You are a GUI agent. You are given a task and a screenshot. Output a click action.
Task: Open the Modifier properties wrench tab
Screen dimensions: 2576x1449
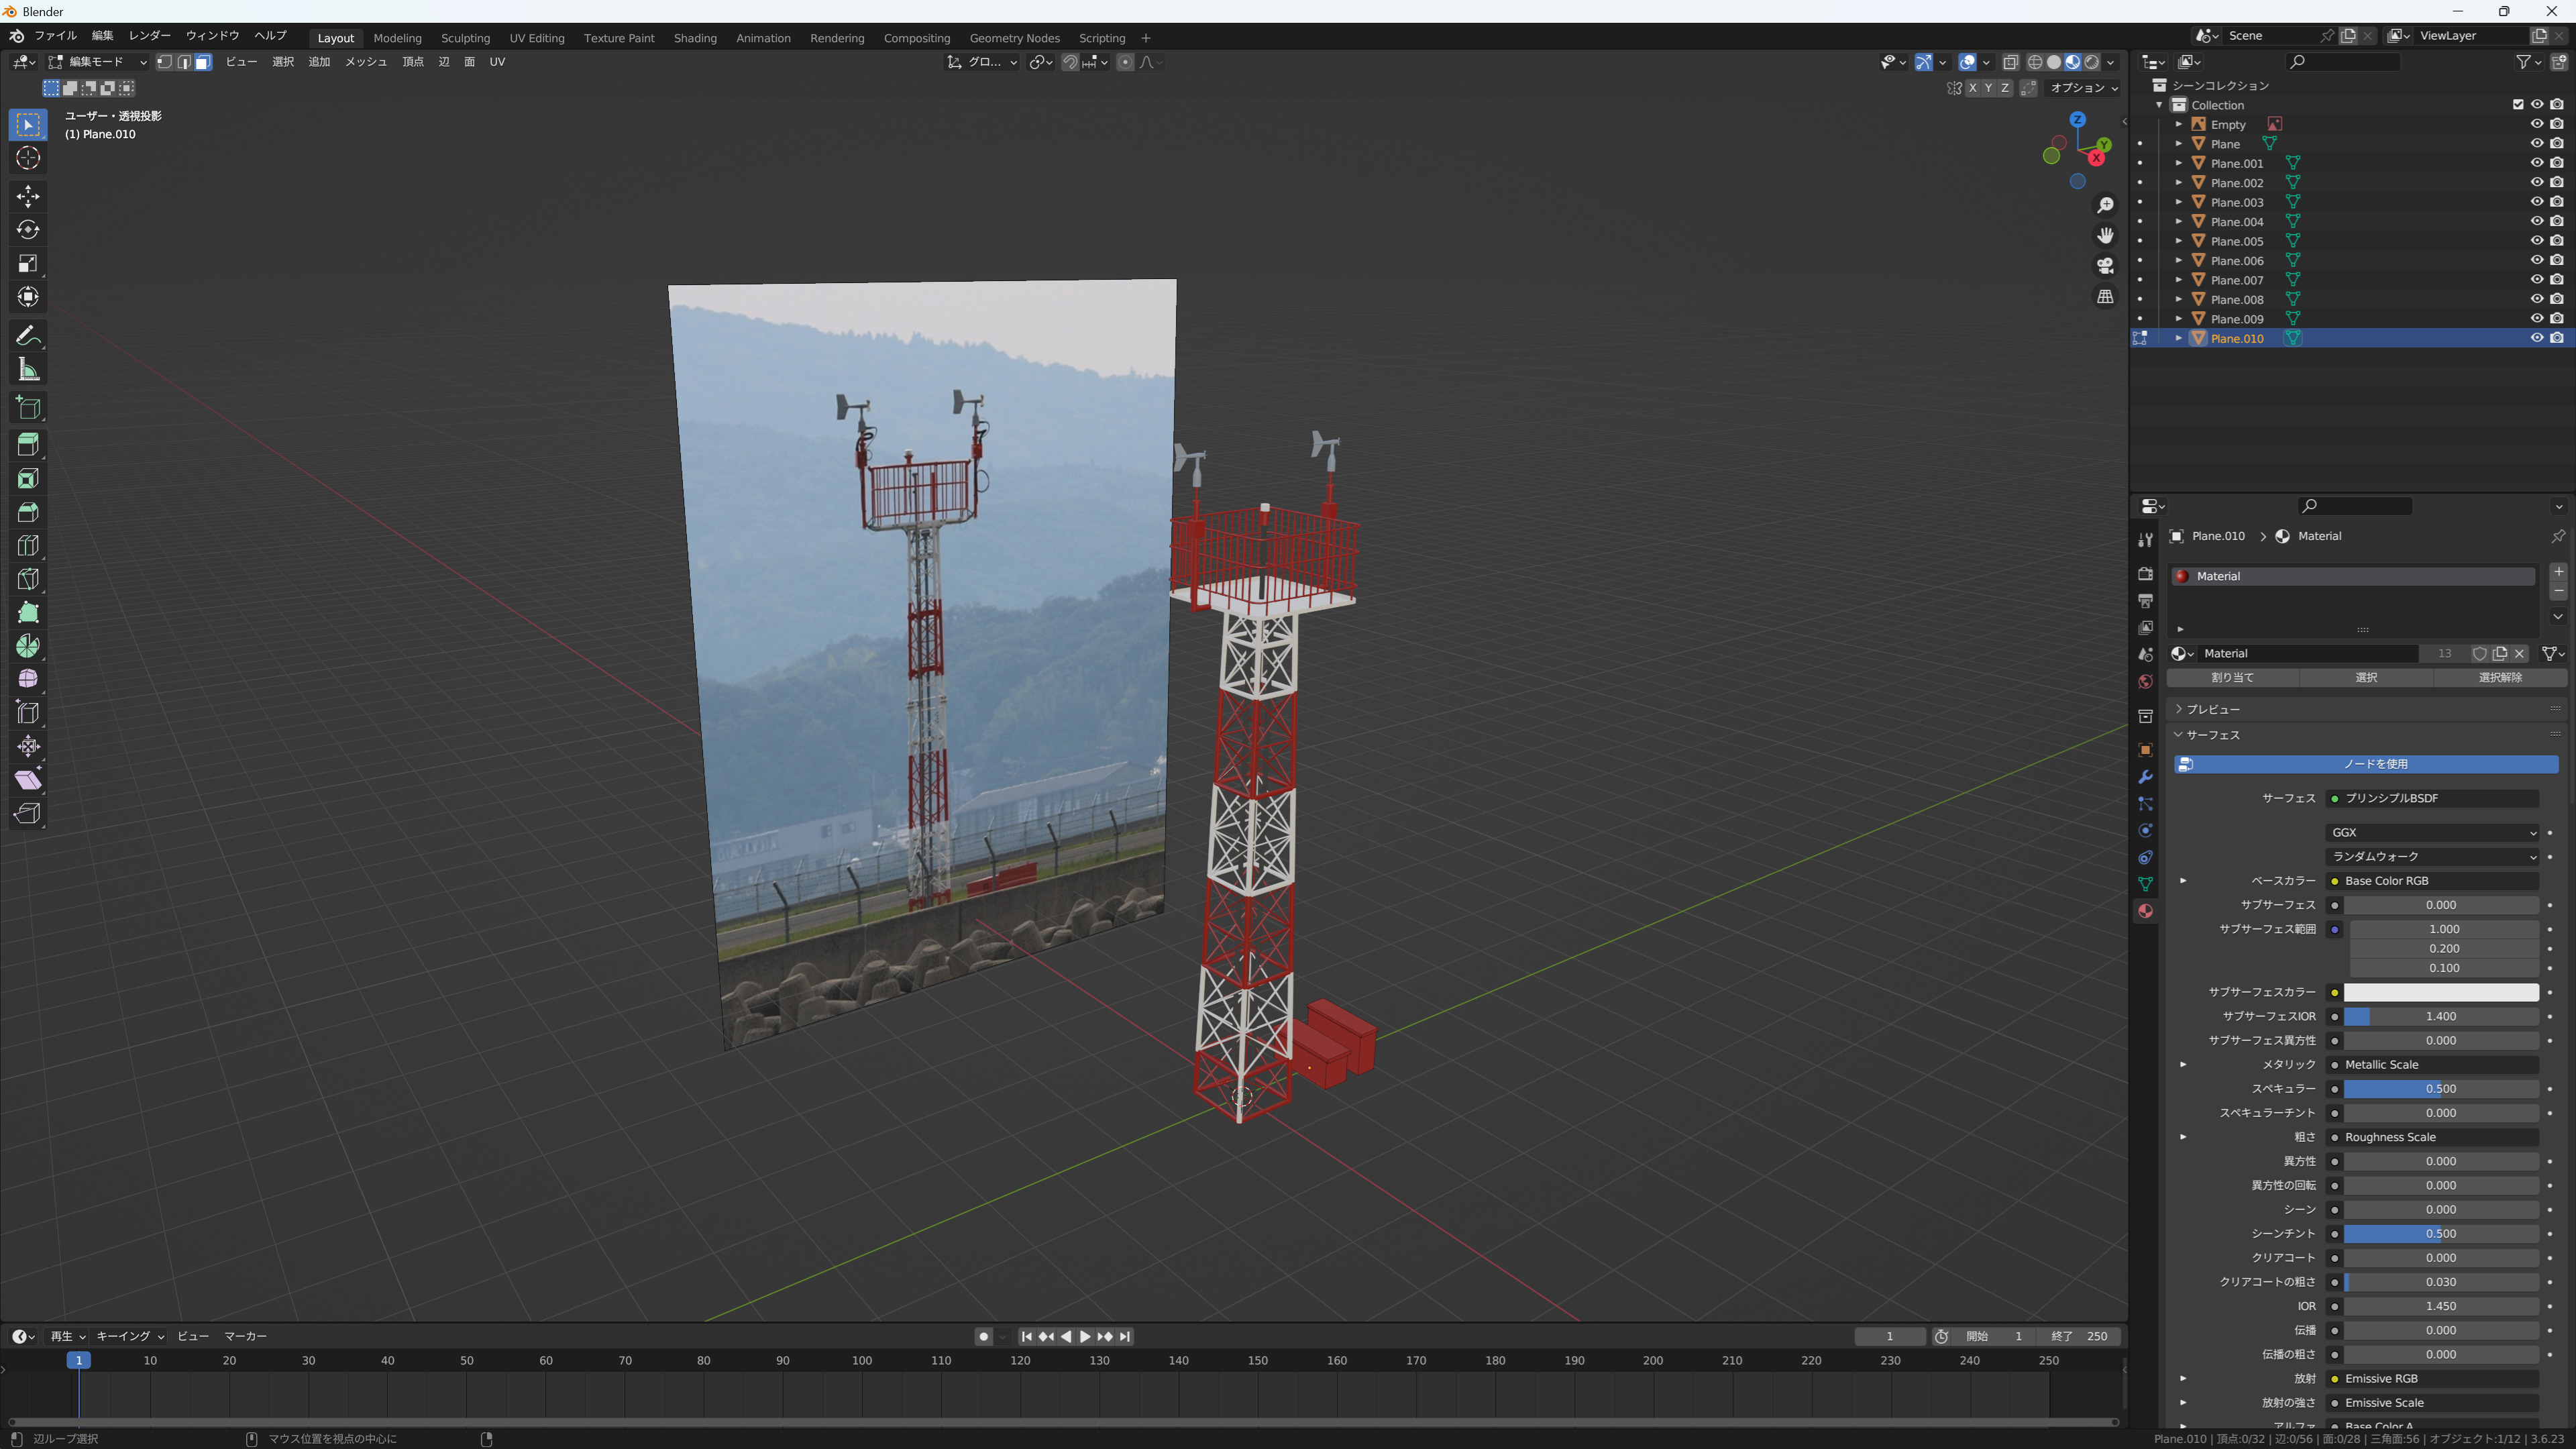(2145, 777)
